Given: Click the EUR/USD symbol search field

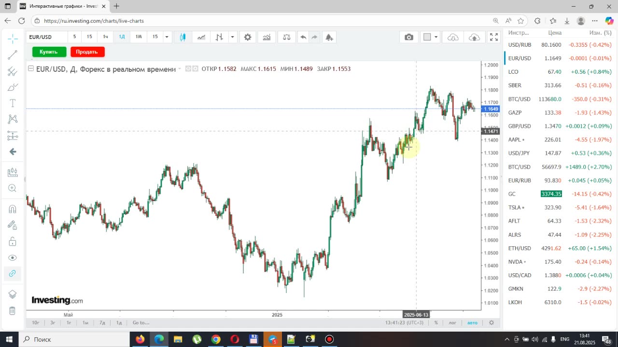Looking at the screenshot, I should (46, 37).
